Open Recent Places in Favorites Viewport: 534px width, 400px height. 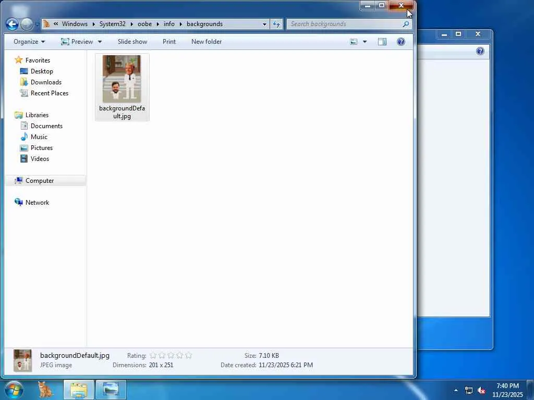pyautogui.click(x=50, y=93)
